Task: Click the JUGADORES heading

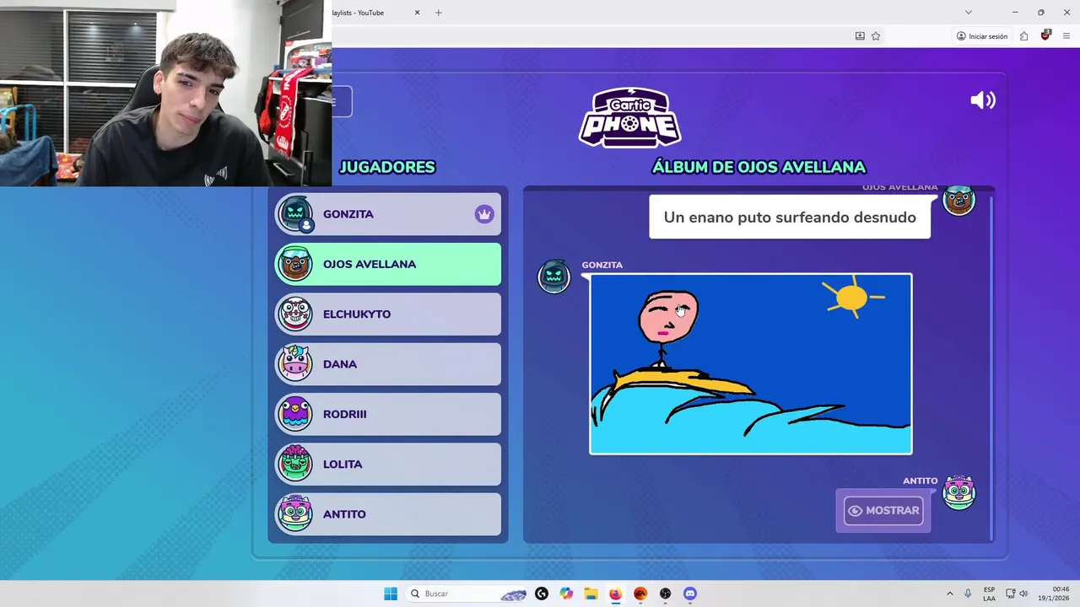Action: click(x=387, y=167)
